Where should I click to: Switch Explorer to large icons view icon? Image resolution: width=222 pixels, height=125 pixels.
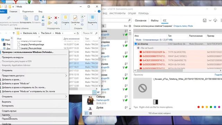pos(98,92)
